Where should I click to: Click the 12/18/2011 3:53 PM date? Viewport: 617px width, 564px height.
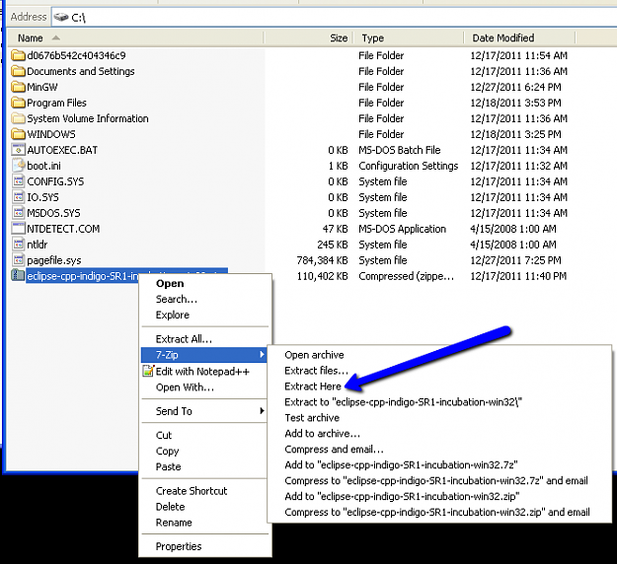[x=516, y=103]
